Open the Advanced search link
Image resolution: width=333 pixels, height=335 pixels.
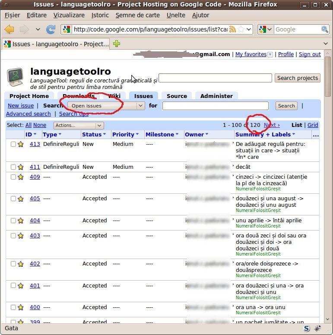point(29,114)
